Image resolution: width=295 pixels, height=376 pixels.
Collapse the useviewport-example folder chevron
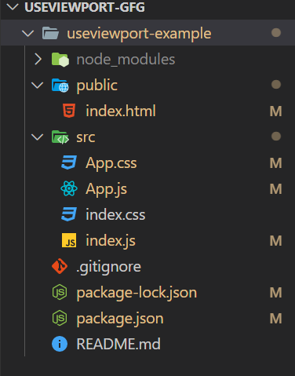27,33
